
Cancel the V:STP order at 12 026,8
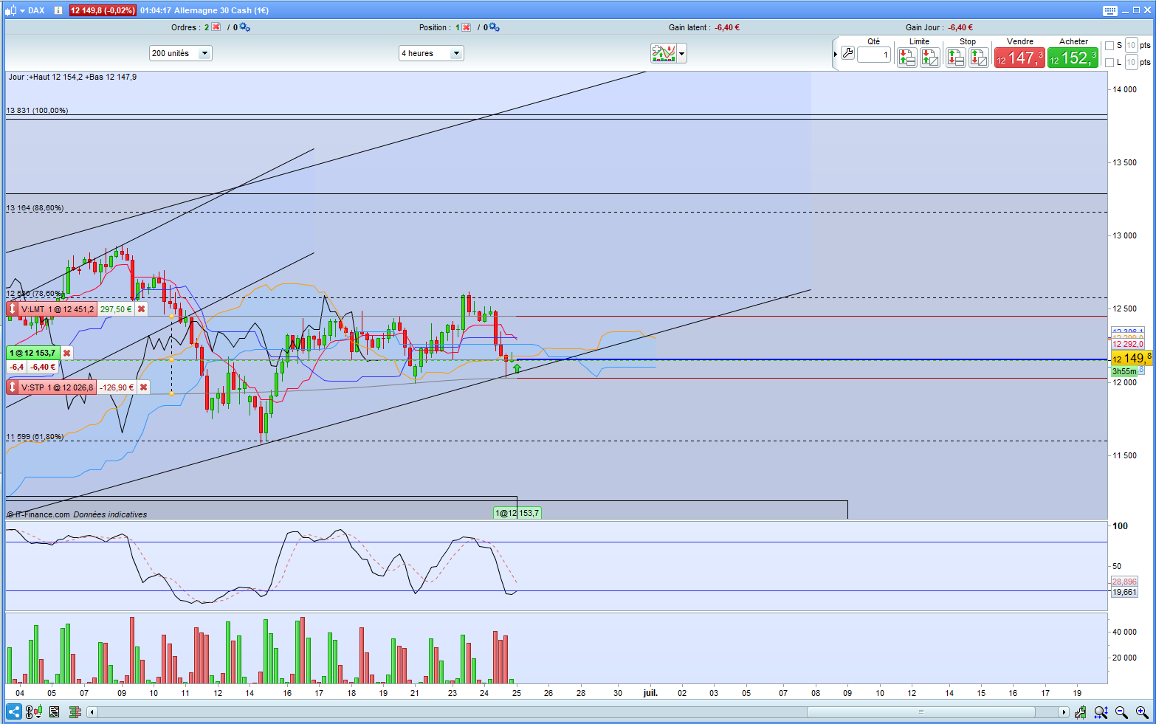(x=144, y=387)
